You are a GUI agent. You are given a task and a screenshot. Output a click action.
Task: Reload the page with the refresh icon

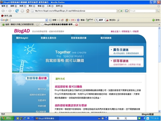(x=17, y=11)
